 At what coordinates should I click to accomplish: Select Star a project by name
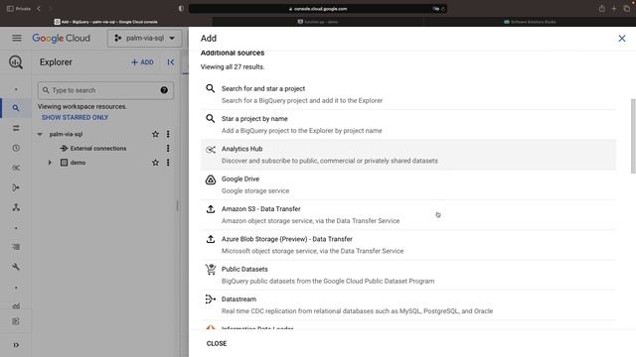click(408, 125)
